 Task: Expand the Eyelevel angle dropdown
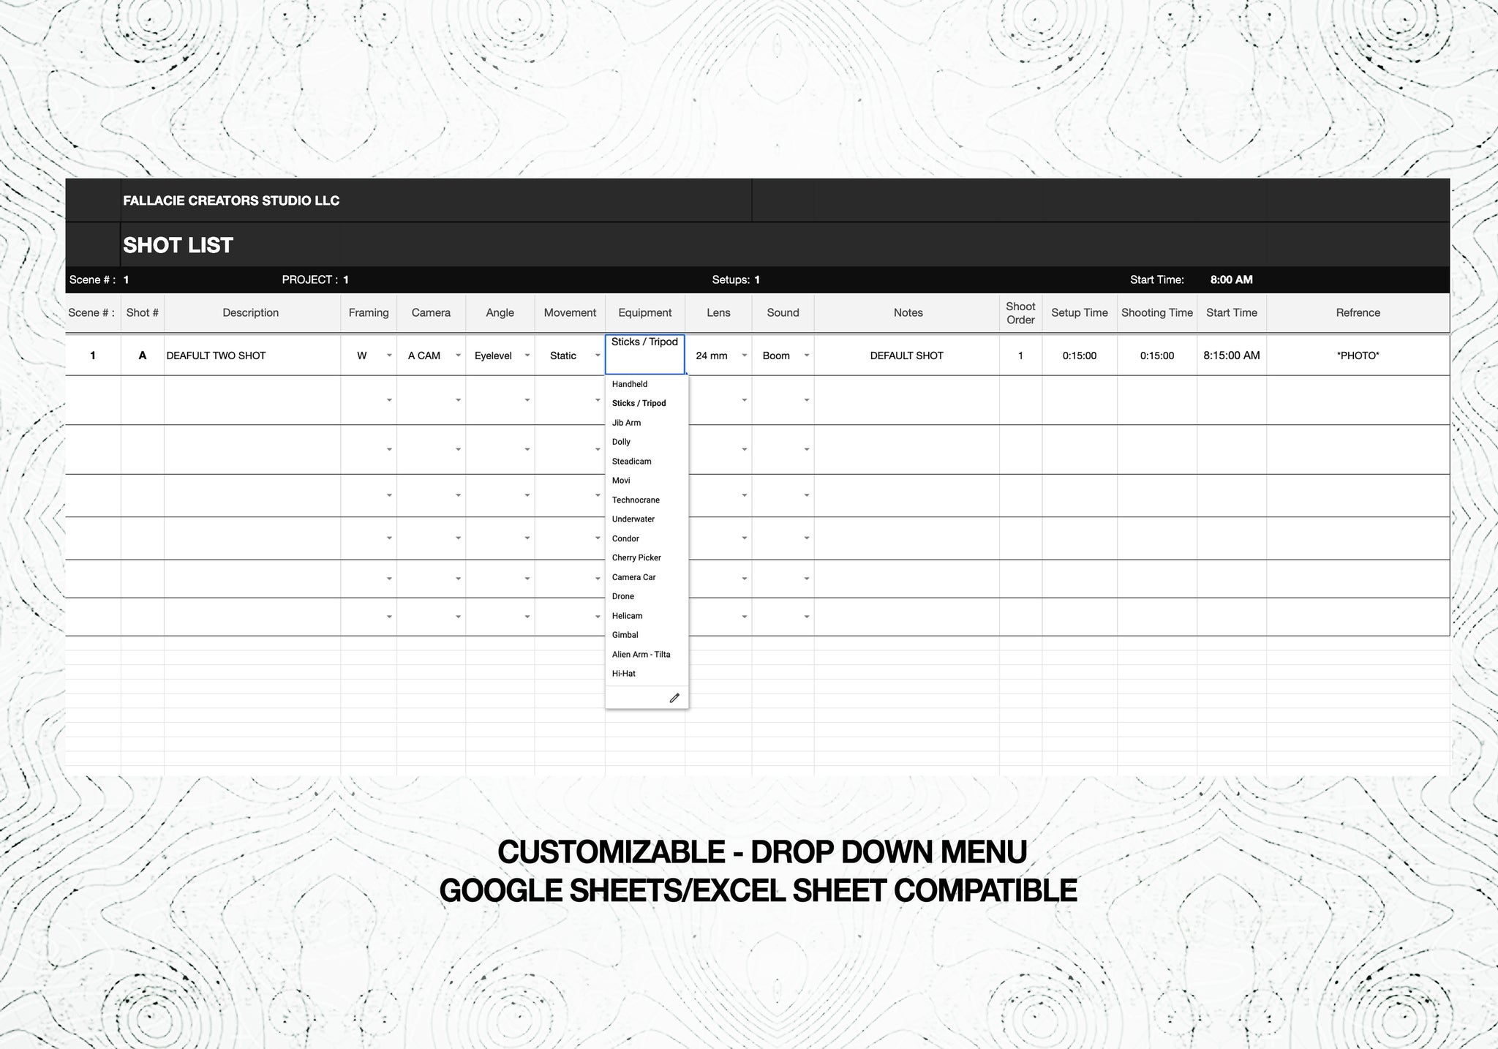(527, 356)
